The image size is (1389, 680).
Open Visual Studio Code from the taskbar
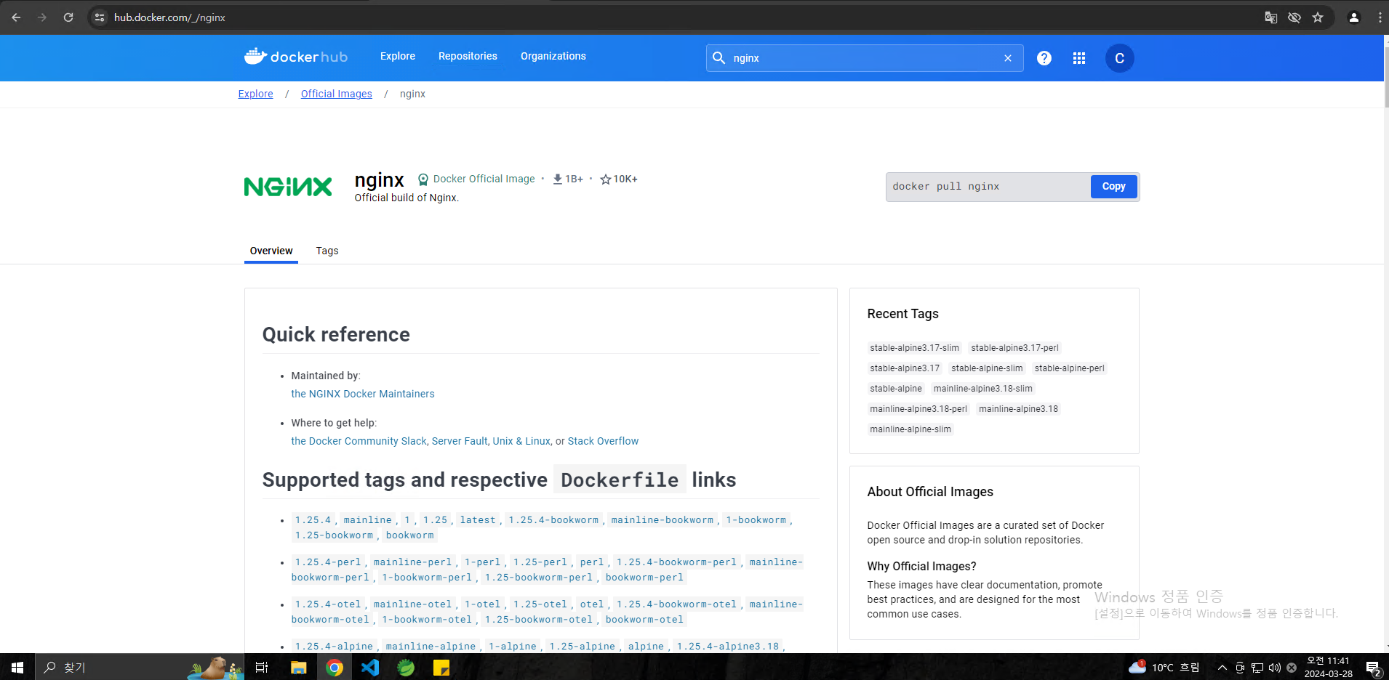[x=370, y=667]
